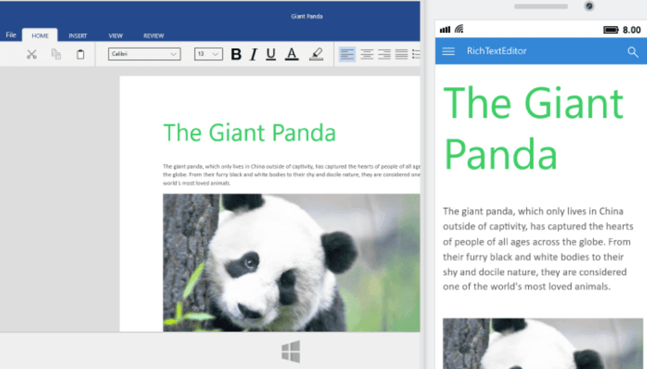Copy selection using copy icon

(56, 54)
